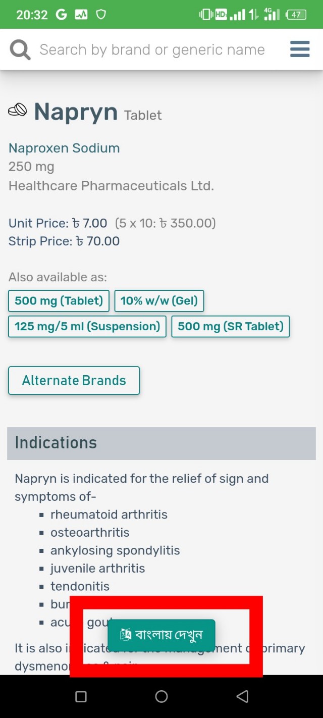Screen dimensions: 323x718
Task: Tap the tablet pill icon beside Napryn
Action: 18,110
